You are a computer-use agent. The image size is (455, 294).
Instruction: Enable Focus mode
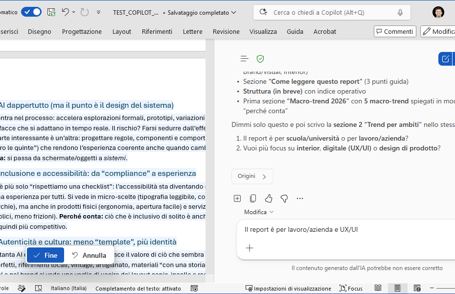351,288
